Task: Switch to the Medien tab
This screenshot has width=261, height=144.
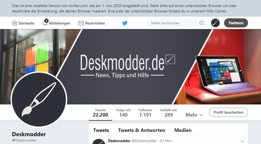Action: pyautogui.click(x=183, y=130)
